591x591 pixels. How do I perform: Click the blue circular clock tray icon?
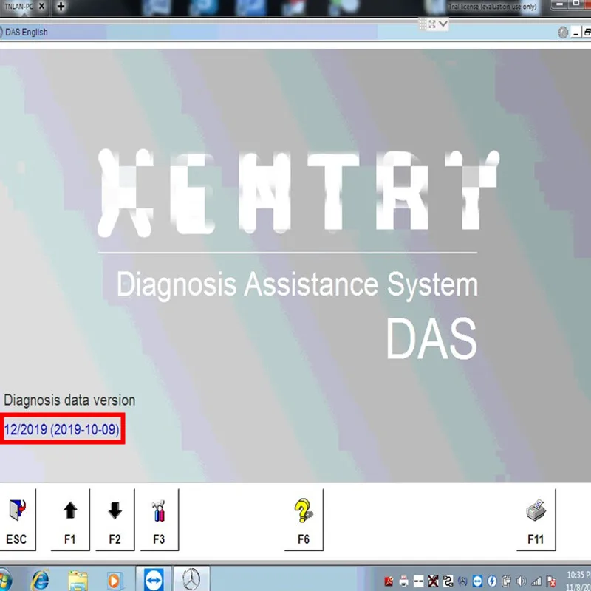[x=462, y=581]
